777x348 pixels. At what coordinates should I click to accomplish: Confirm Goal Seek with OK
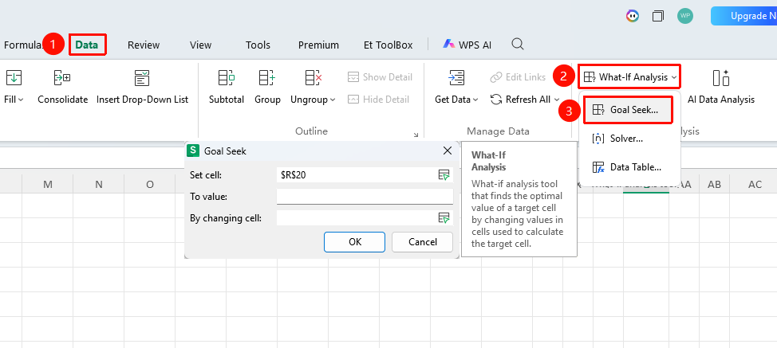point(355,242)
